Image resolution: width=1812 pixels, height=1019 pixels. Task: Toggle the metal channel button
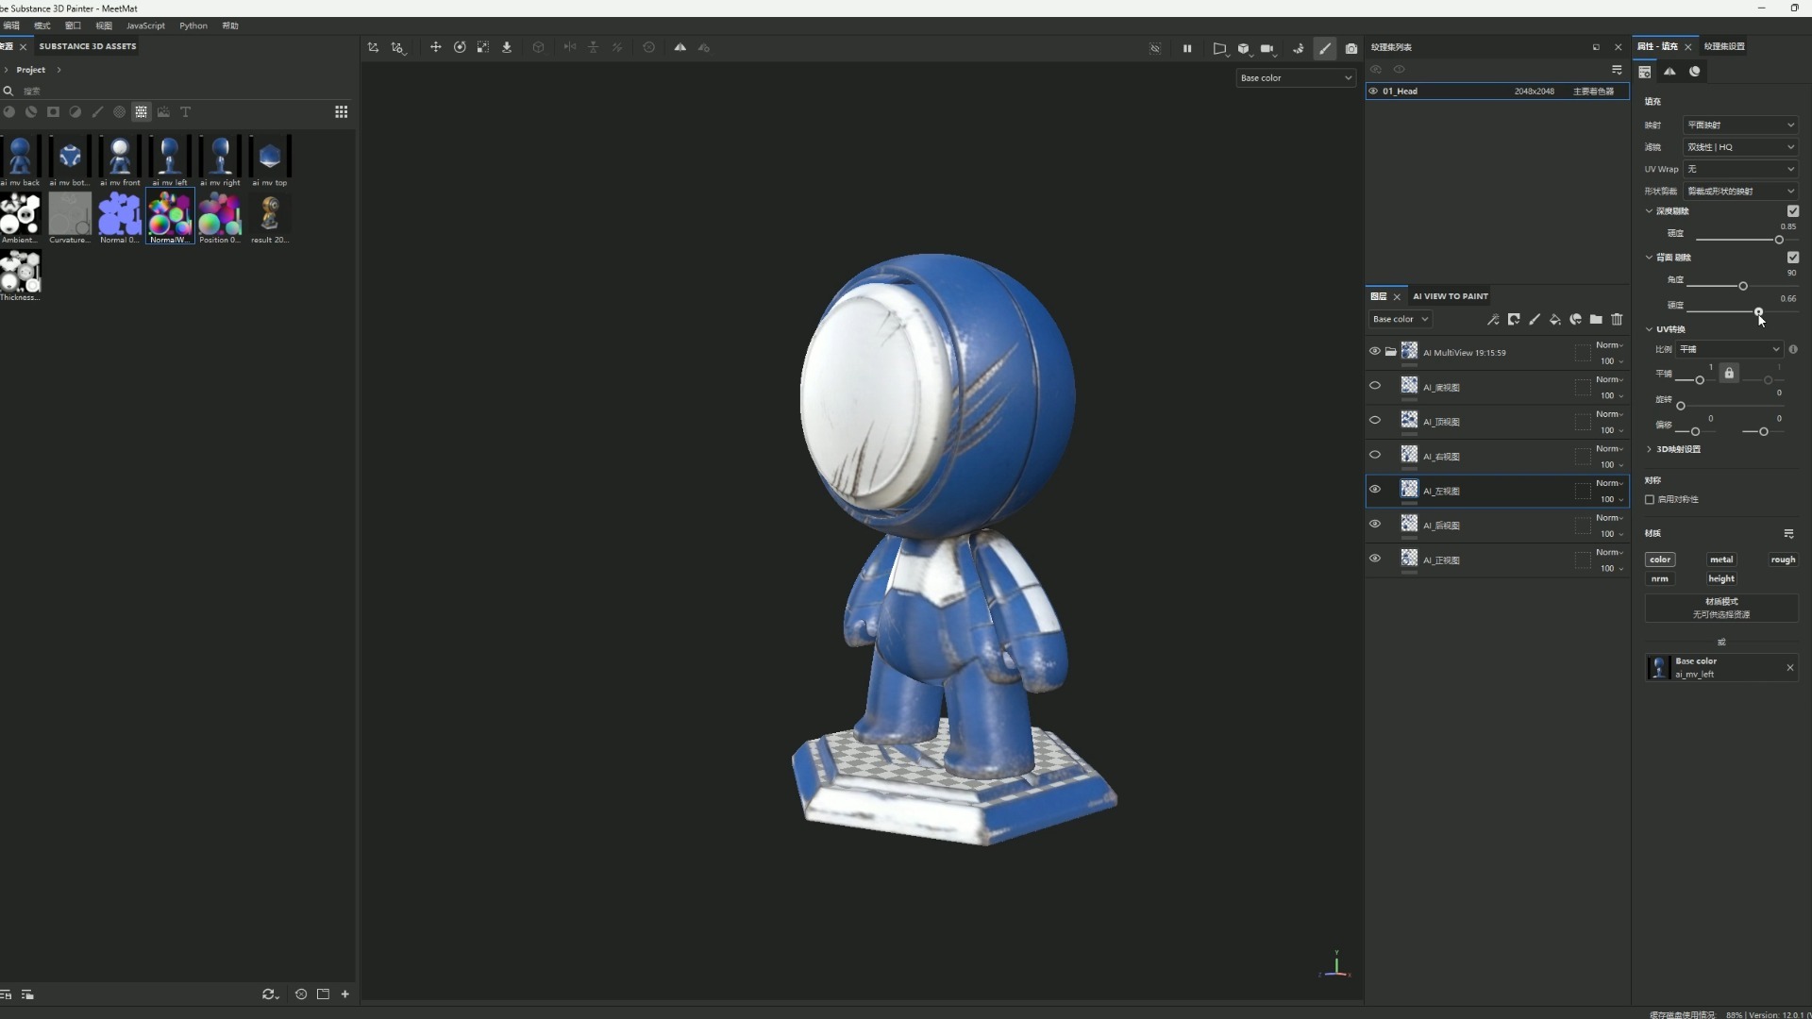pyautogui.click(x=1721, y=560)
